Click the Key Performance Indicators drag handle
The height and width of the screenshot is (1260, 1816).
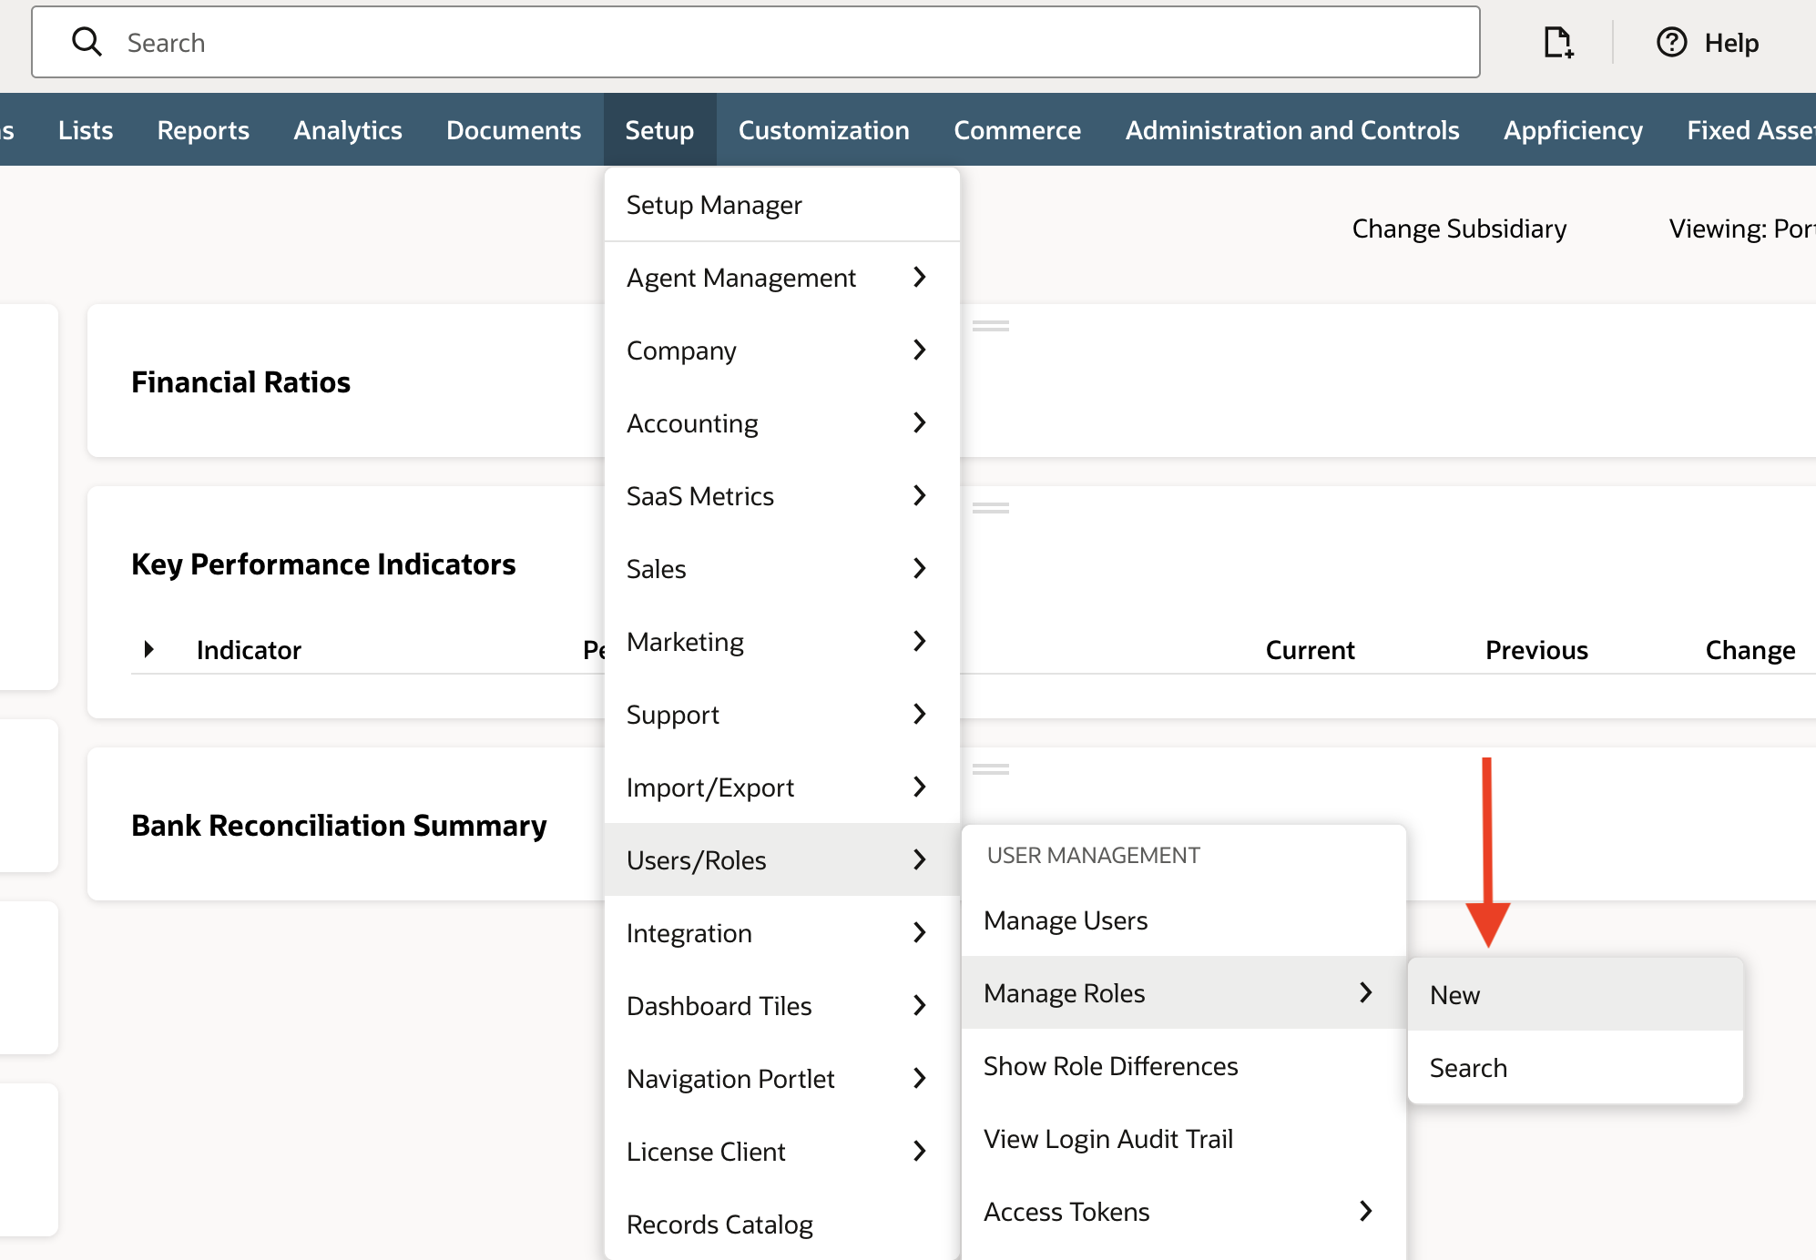pyautogui.click(x=990, y=508)
